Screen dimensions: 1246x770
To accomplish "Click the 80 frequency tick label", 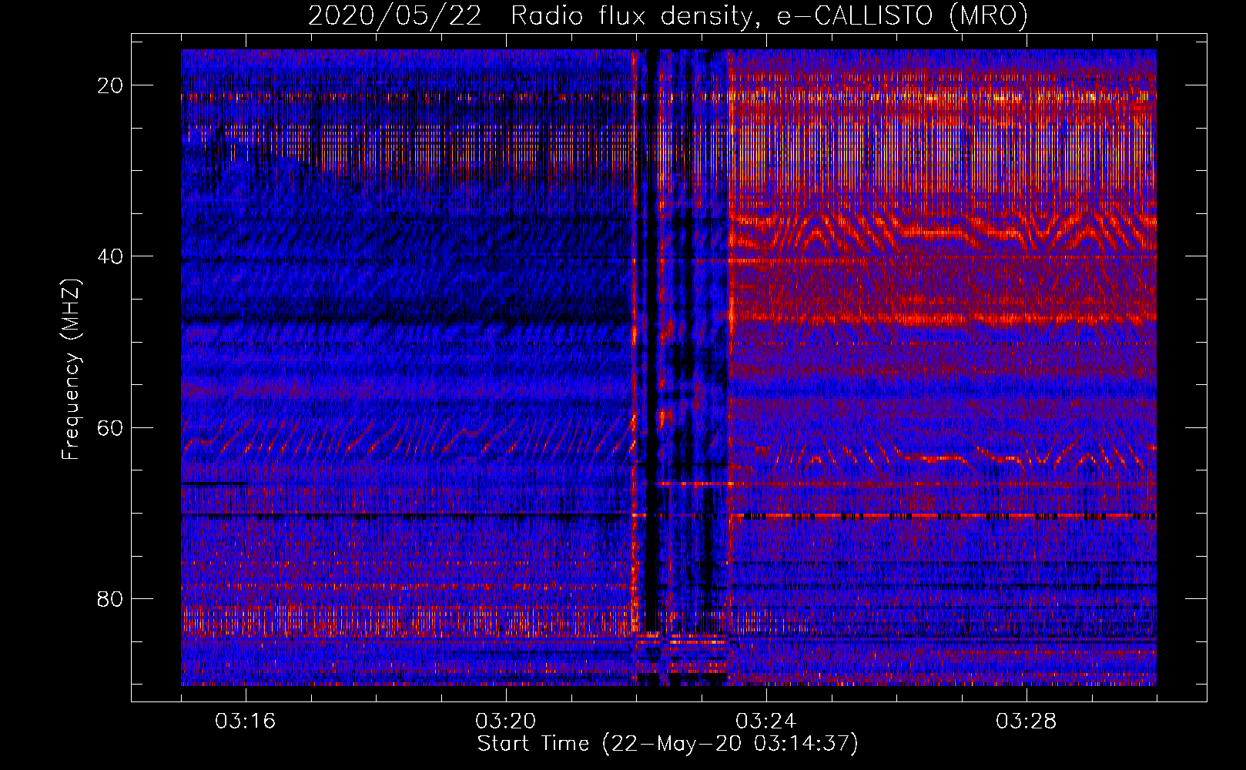I will [110, 598].
